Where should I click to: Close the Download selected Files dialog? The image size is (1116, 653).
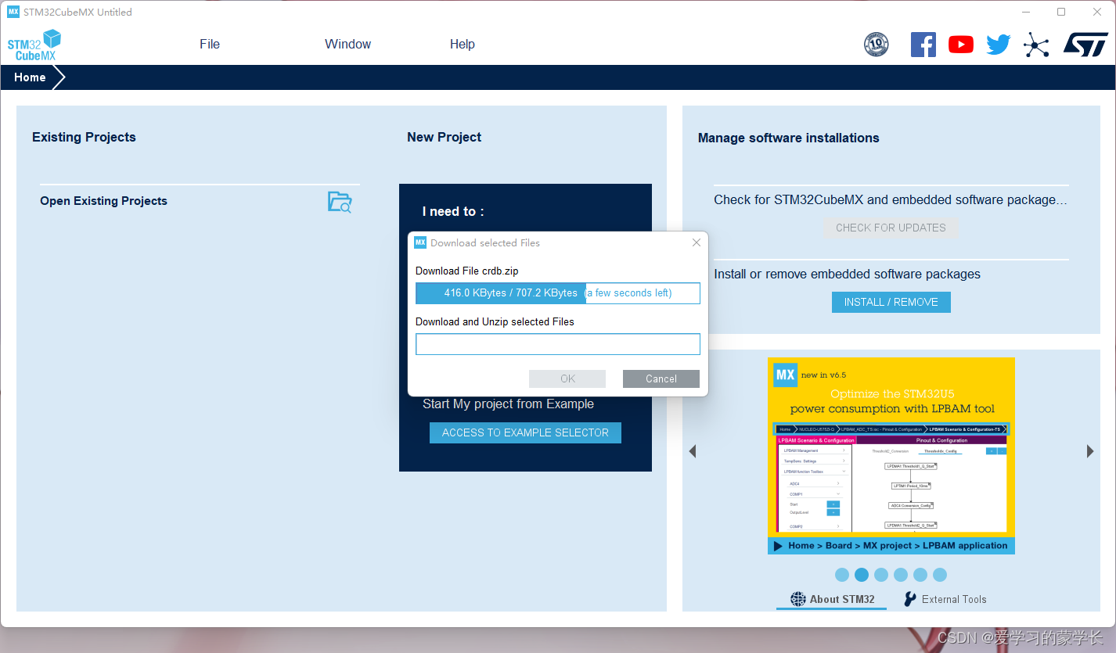pyautogui.click(x=697, y=242)
